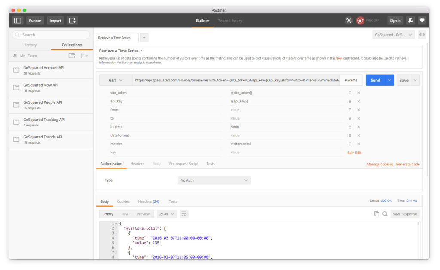Switch to the History tab

[30, 45]
